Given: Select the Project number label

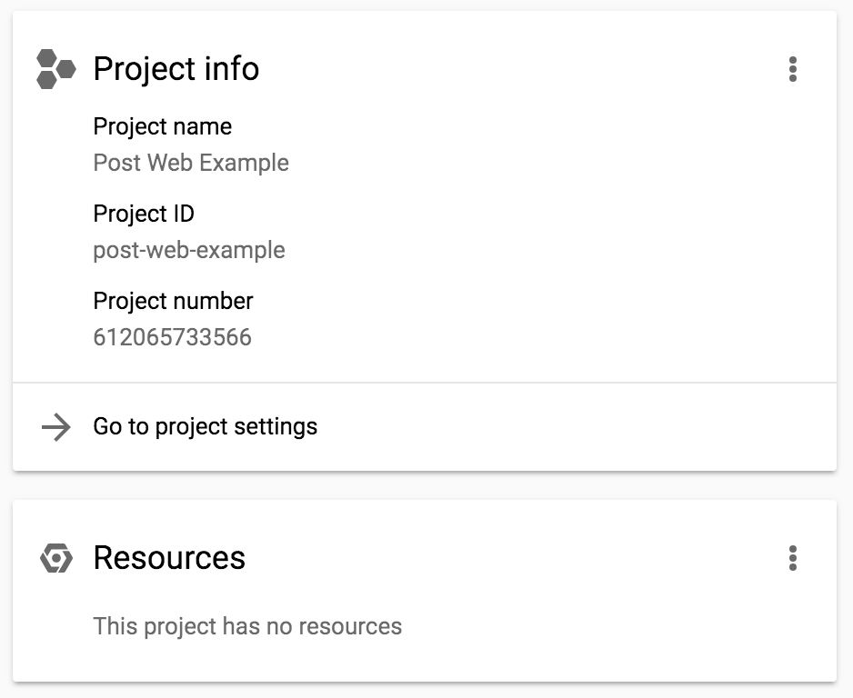Looking at the screenshot, I should coord(173,301).
